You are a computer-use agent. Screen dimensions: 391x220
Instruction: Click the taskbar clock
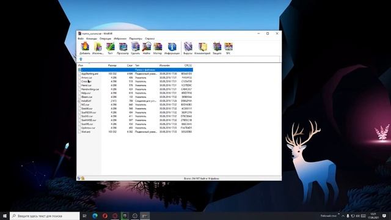(x=373, y=216)
